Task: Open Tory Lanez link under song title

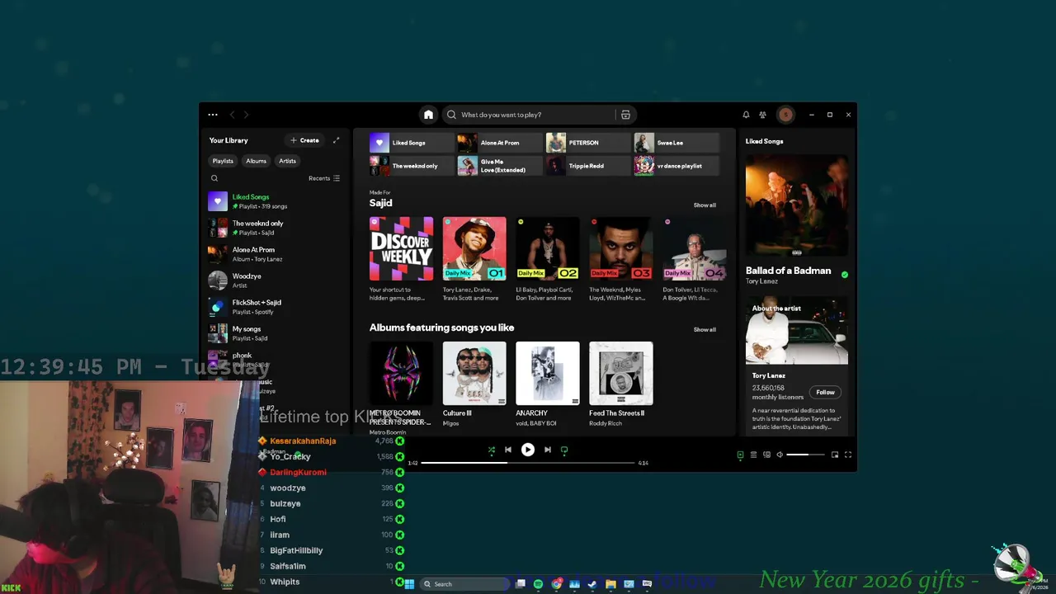Action: click(761, 281)
